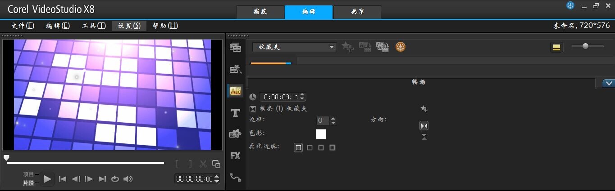Increase the 边框 border value
Screen dimensions: 615x191
point(333,119)
